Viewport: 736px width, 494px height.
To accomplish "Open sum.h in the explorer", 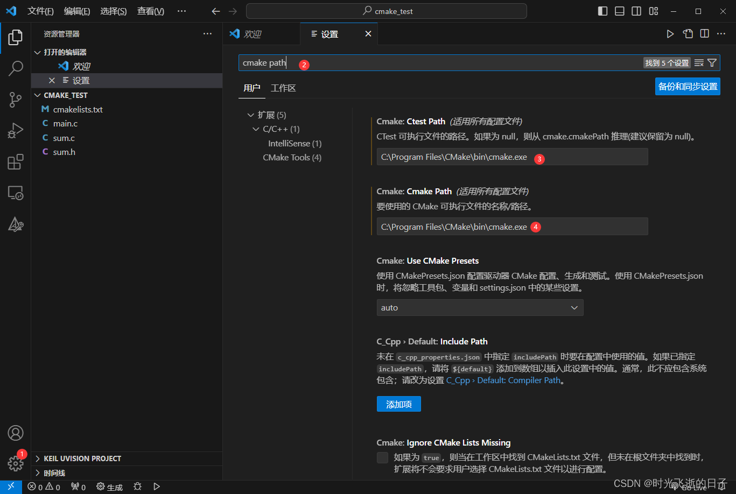I will [x=127, y=152].
